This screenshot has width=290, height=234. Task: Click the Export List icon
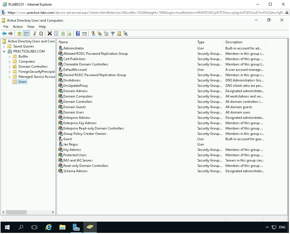coord(69,34)
